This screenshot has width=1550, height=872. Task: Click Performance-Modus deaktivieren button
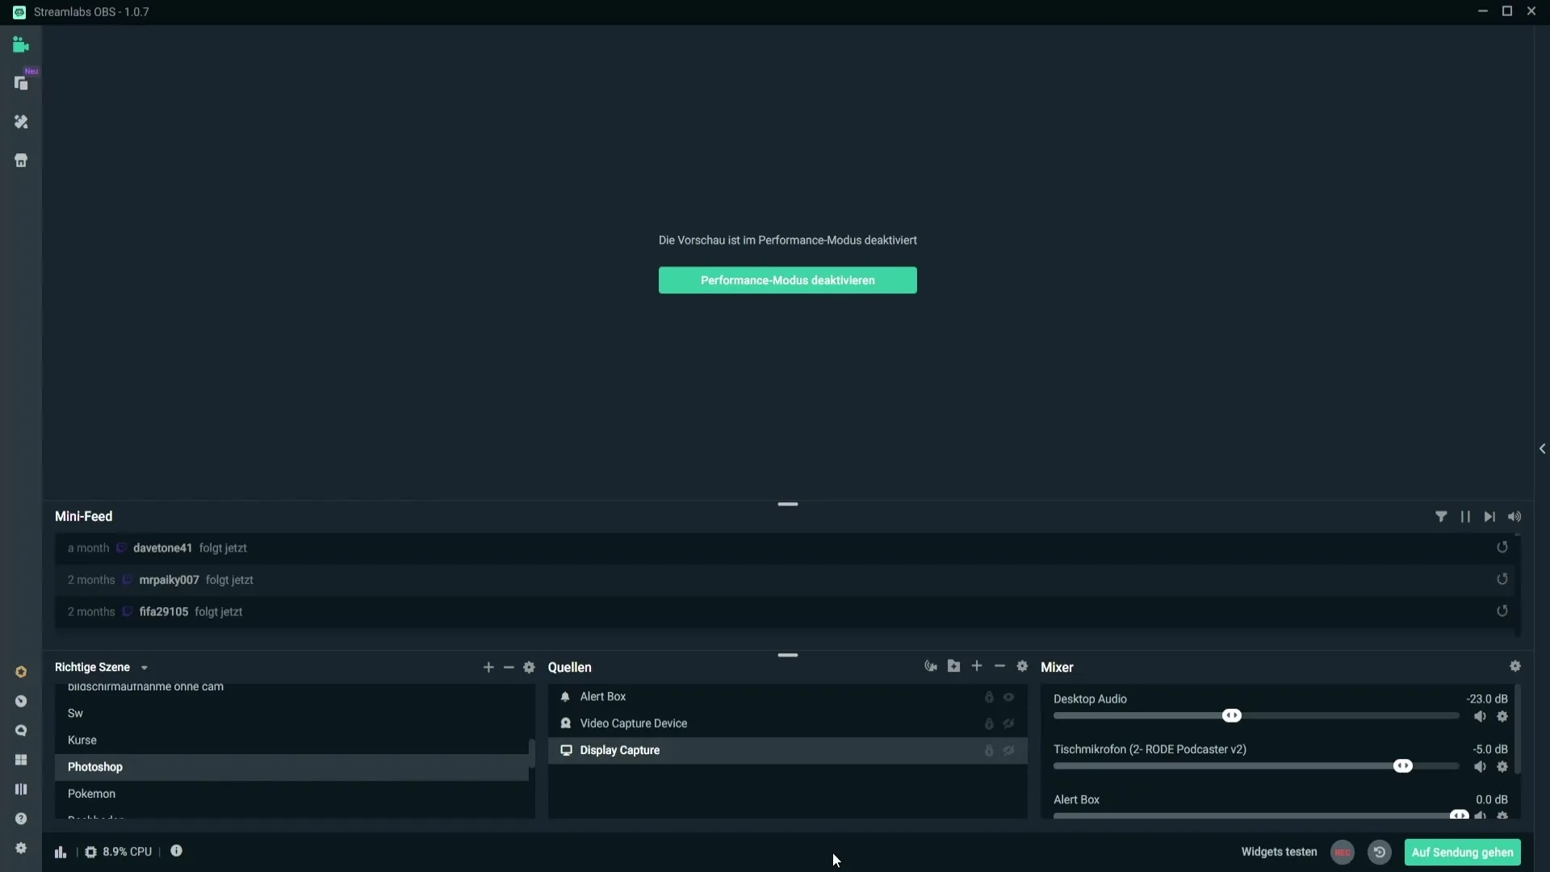point(787,280)
